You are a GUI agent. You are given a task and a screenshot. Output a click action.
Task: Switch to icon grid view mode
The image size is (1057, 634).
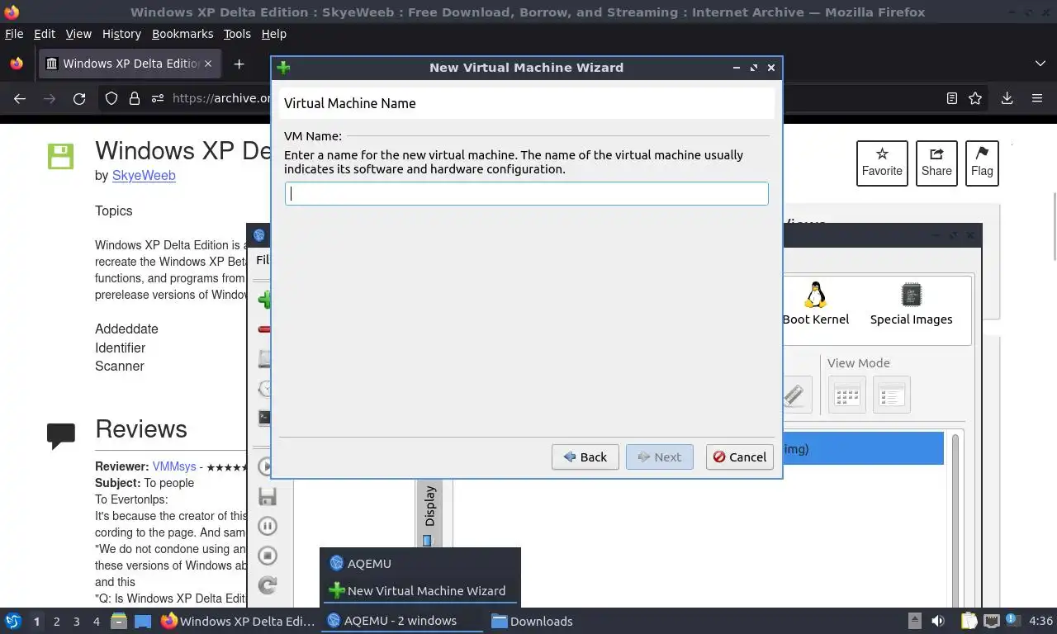[847, 395]
